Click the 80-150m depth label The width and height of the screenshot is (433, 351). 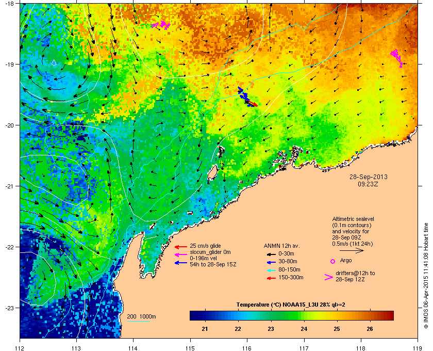[289, 269]
